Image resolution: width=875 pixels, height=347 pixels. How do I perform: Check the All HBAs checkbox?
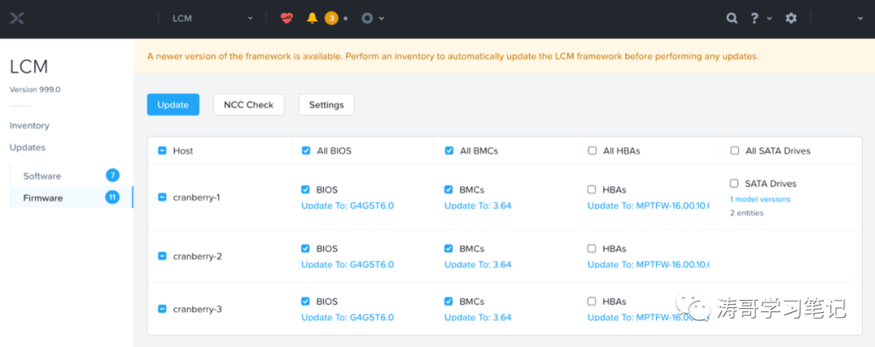click(x=592, y=150)
